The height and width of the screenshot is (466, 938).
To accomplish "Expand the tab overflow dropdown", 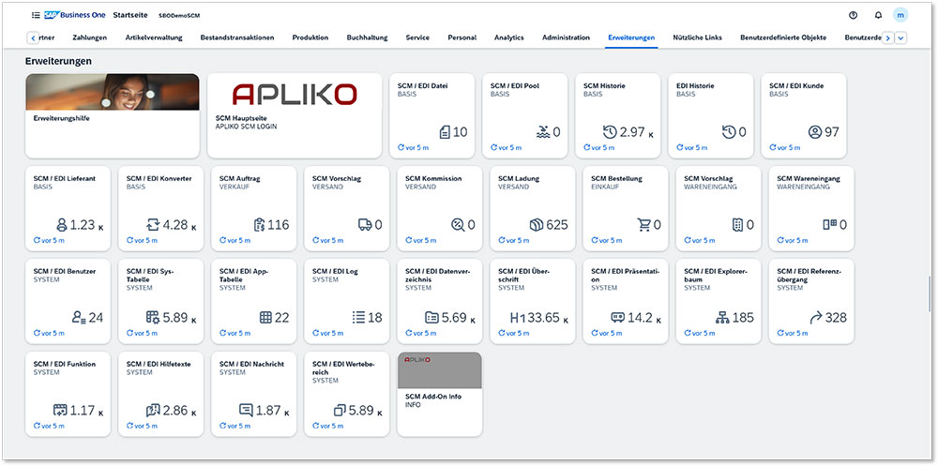I will (900, 38).
